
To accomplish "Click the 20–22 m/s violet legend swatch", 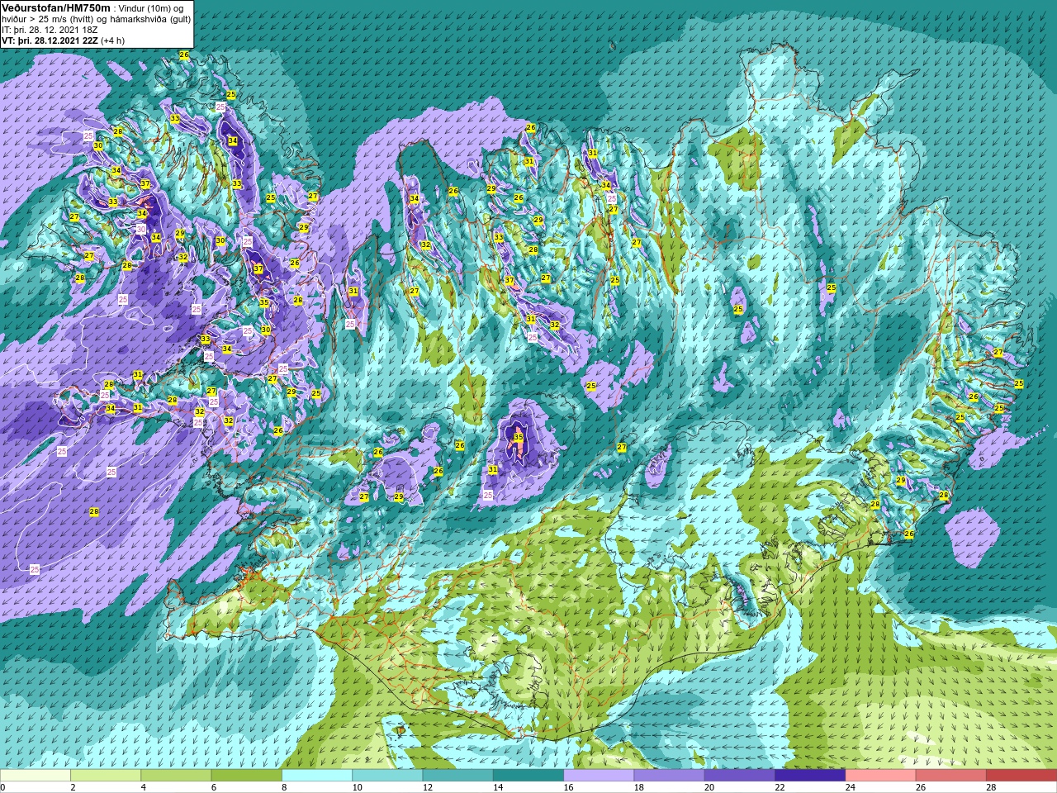I will (740, 776).
